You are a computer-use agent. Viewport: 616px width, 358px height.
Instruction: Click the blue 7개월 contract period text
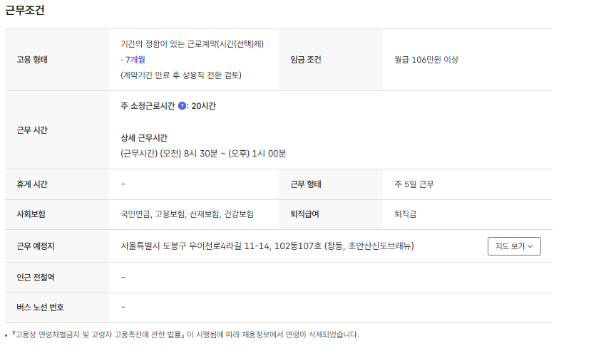[x=133, y=60]
